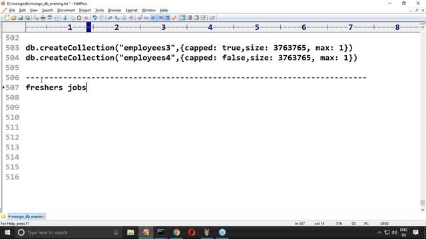Viewport: 426px width, 239px height.
Task: Open File Explorer from the taskbar
Action: (130, 232)
